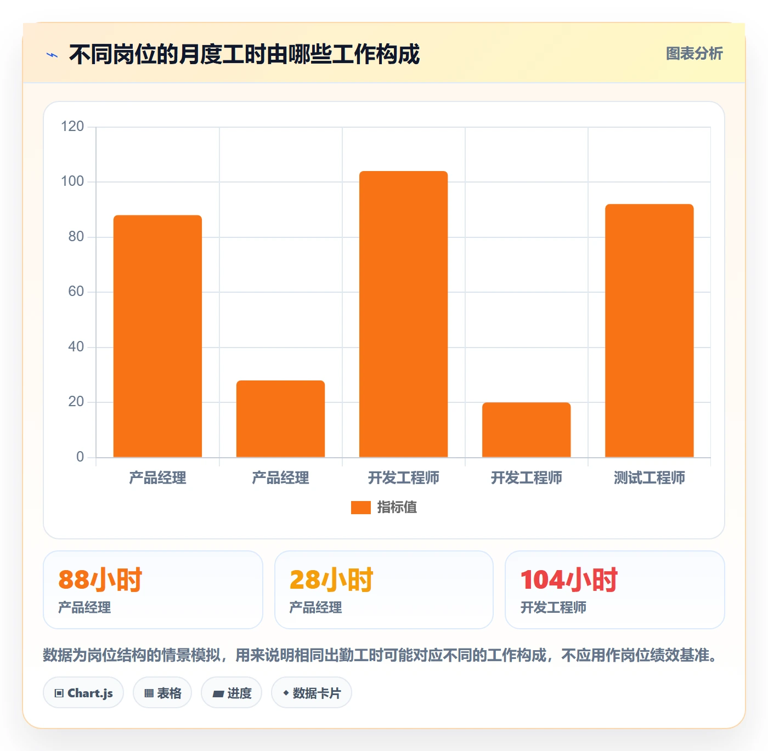Click the title 不同岗位的月度工时由哪些工作构成

(244, 55)
